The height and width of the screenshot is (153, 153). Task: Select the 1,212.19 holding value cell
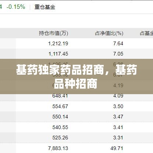click(x=58, y=43)
